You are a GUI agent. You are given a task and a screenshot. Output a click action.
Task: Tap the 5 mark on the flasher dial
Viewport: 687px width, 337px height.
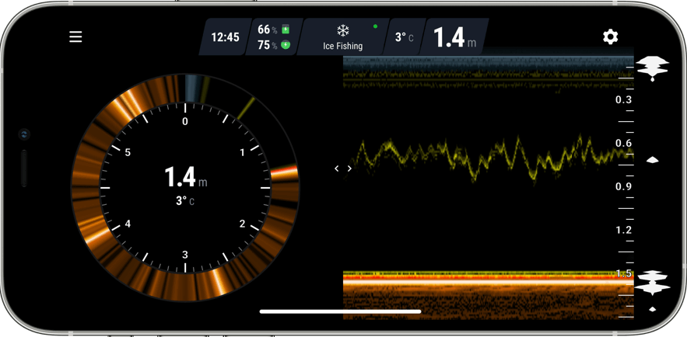coord(128,152)
